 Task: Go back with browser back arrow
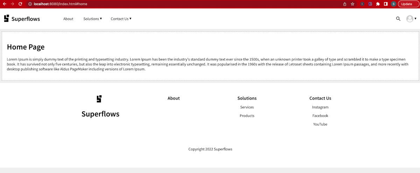[5, 4]
